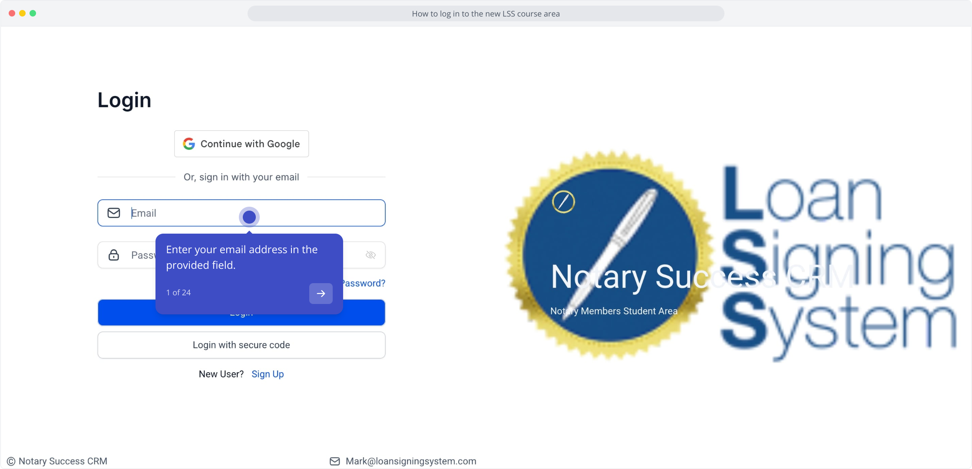This screenshot has width=972, height=469.
Task: Click the envelope icon in Email field
Action: 114,213
